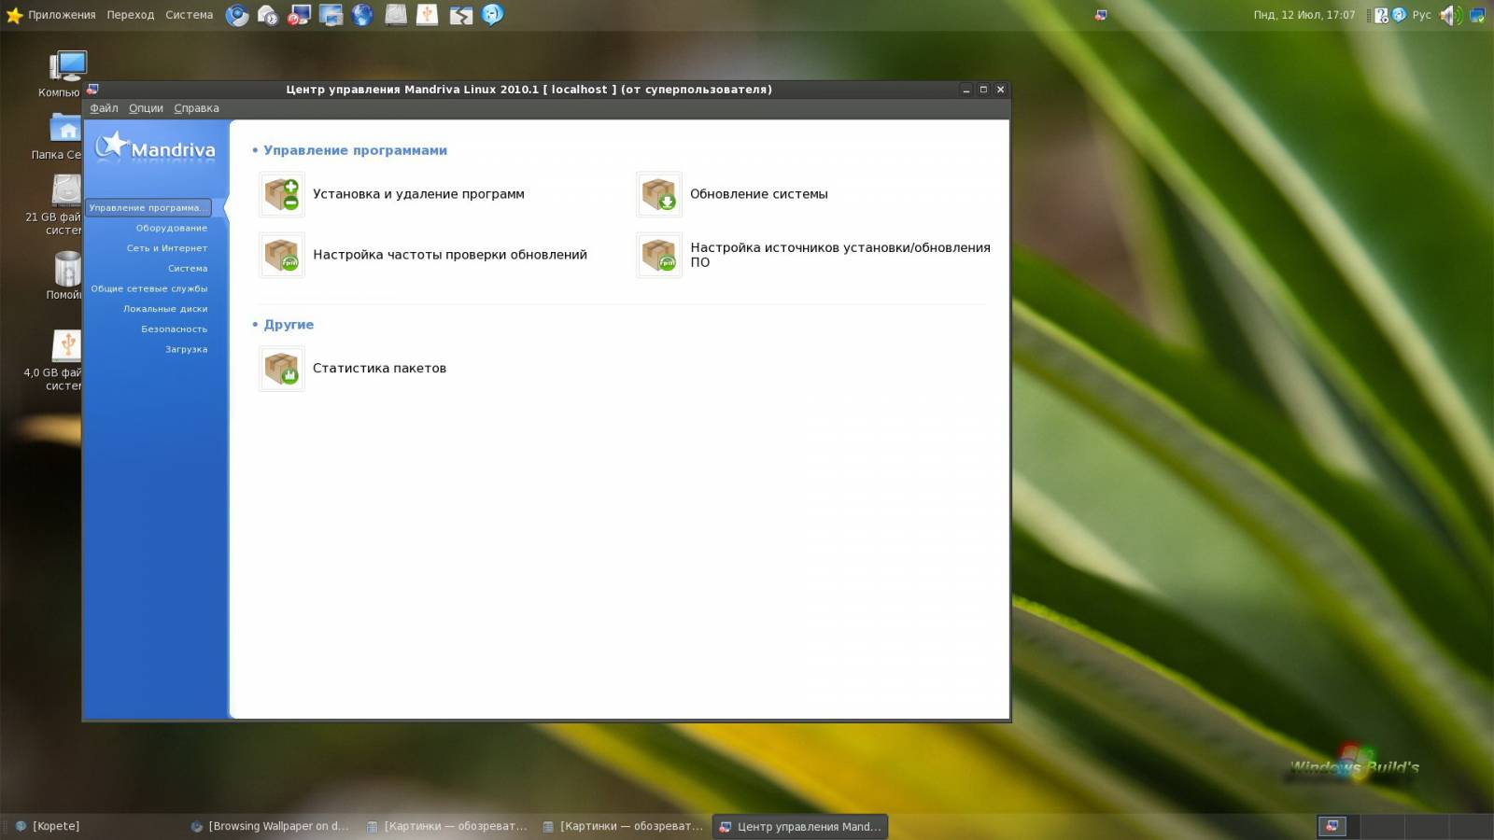The width and height of the screenshot is (1494, 840).
Task: Click the small Mandriva tray icon in panel
Action: (1101, 15)
